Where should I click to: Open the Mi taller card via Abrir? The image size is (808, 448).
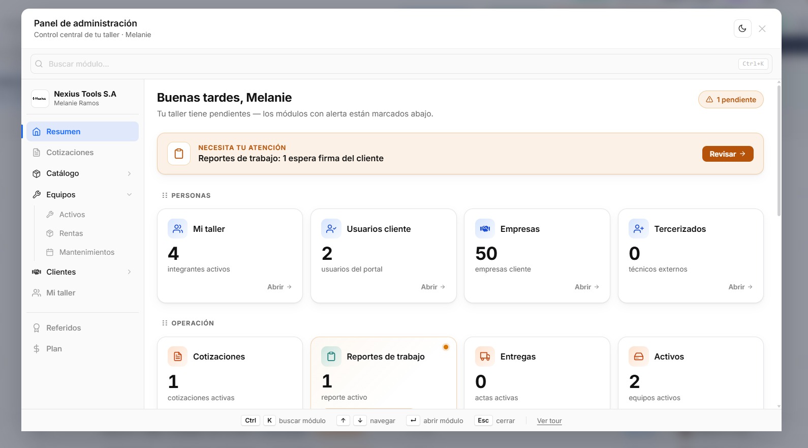[x=279, y=287]
